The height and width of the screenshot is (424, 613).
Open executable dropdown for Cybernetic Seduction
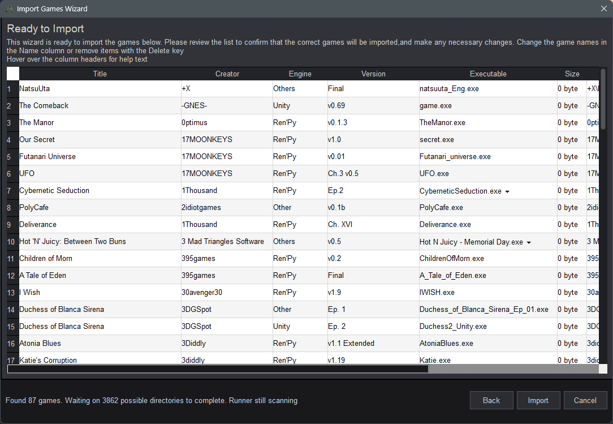pyautogui.click(x=507, y=191)
